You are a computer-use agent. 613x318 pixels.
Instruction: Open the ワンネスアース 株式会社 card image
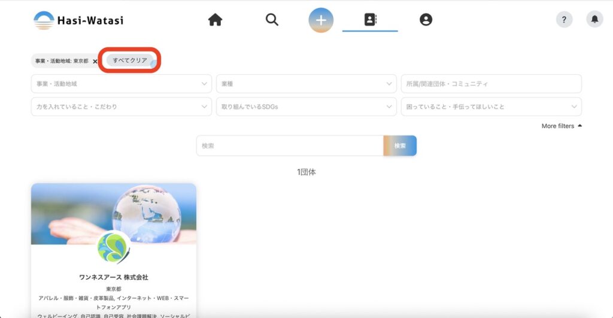pos(114,213)
